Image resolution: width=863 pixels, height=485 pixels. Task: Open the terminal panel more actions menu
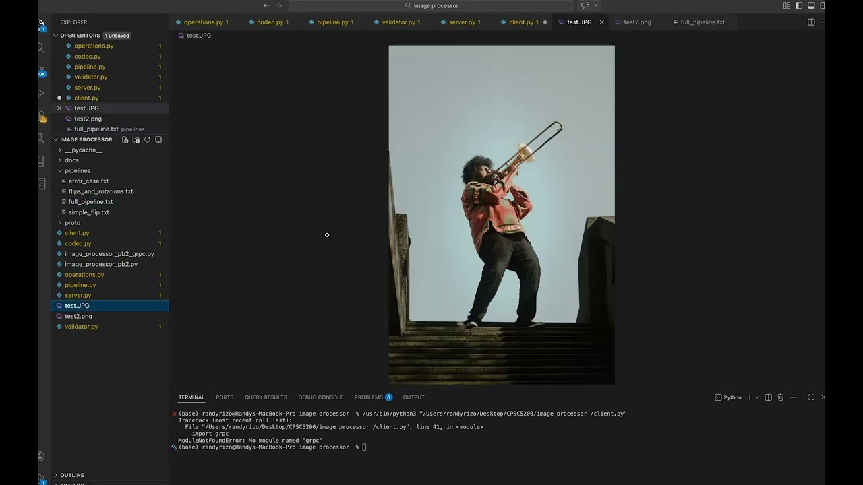[x=793, y=397]
